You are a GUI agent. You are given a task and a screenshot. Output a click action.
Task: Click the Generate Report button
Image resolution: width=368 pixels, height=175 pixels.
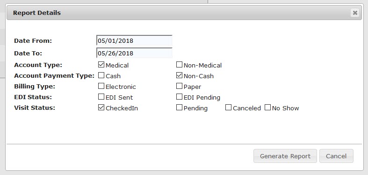tap(285, 156)
